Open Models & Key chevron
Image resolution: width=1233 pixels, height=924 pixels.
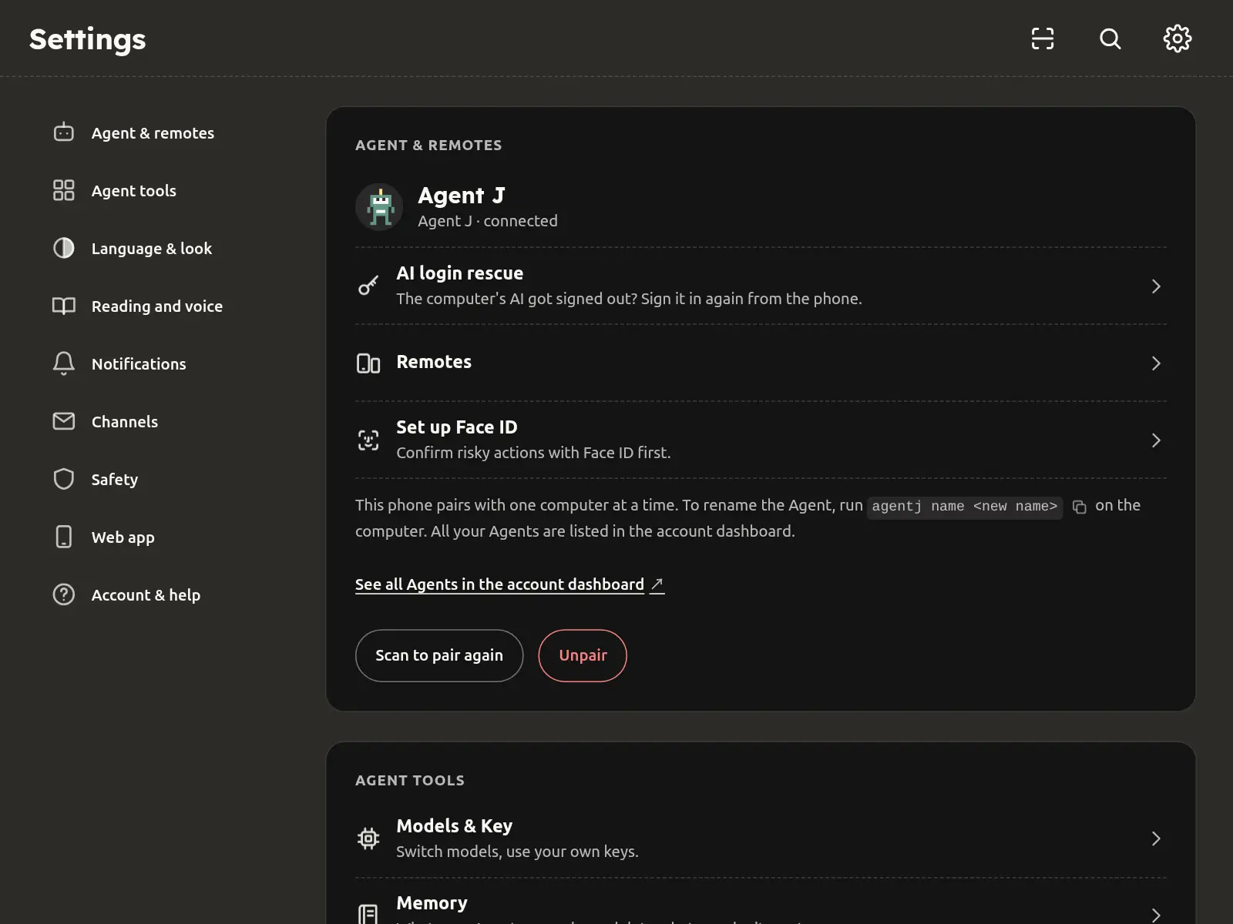pyautogui.click(x=1155, y=839)
